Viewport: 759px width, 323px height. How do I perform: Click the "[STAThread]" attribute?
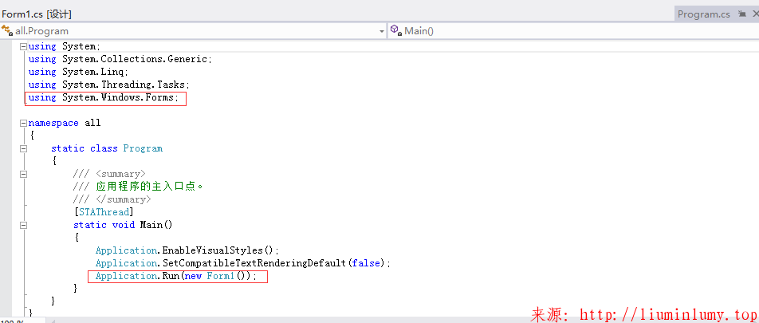(104, 212)
